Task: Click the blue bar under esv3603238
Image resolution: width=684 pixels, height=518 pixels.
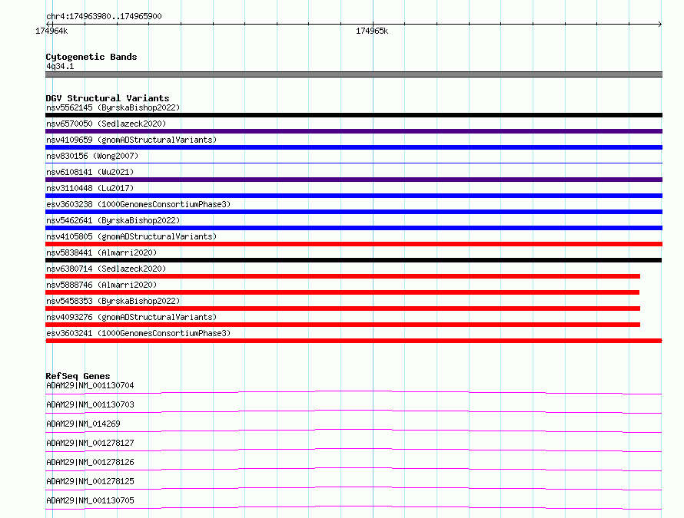Action: coord(354,212)
